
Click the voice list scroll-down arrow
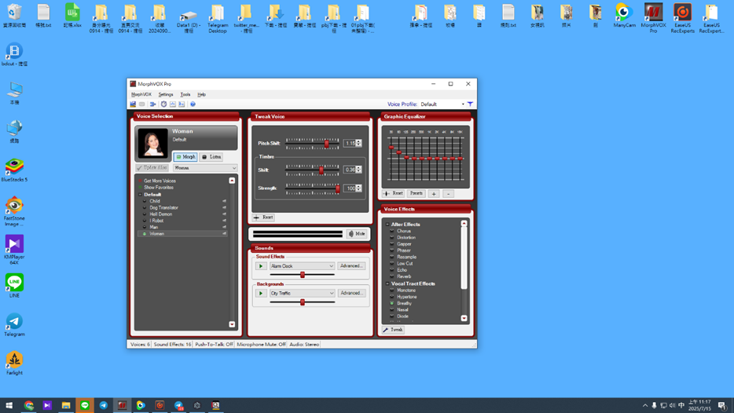click(232, 324)
